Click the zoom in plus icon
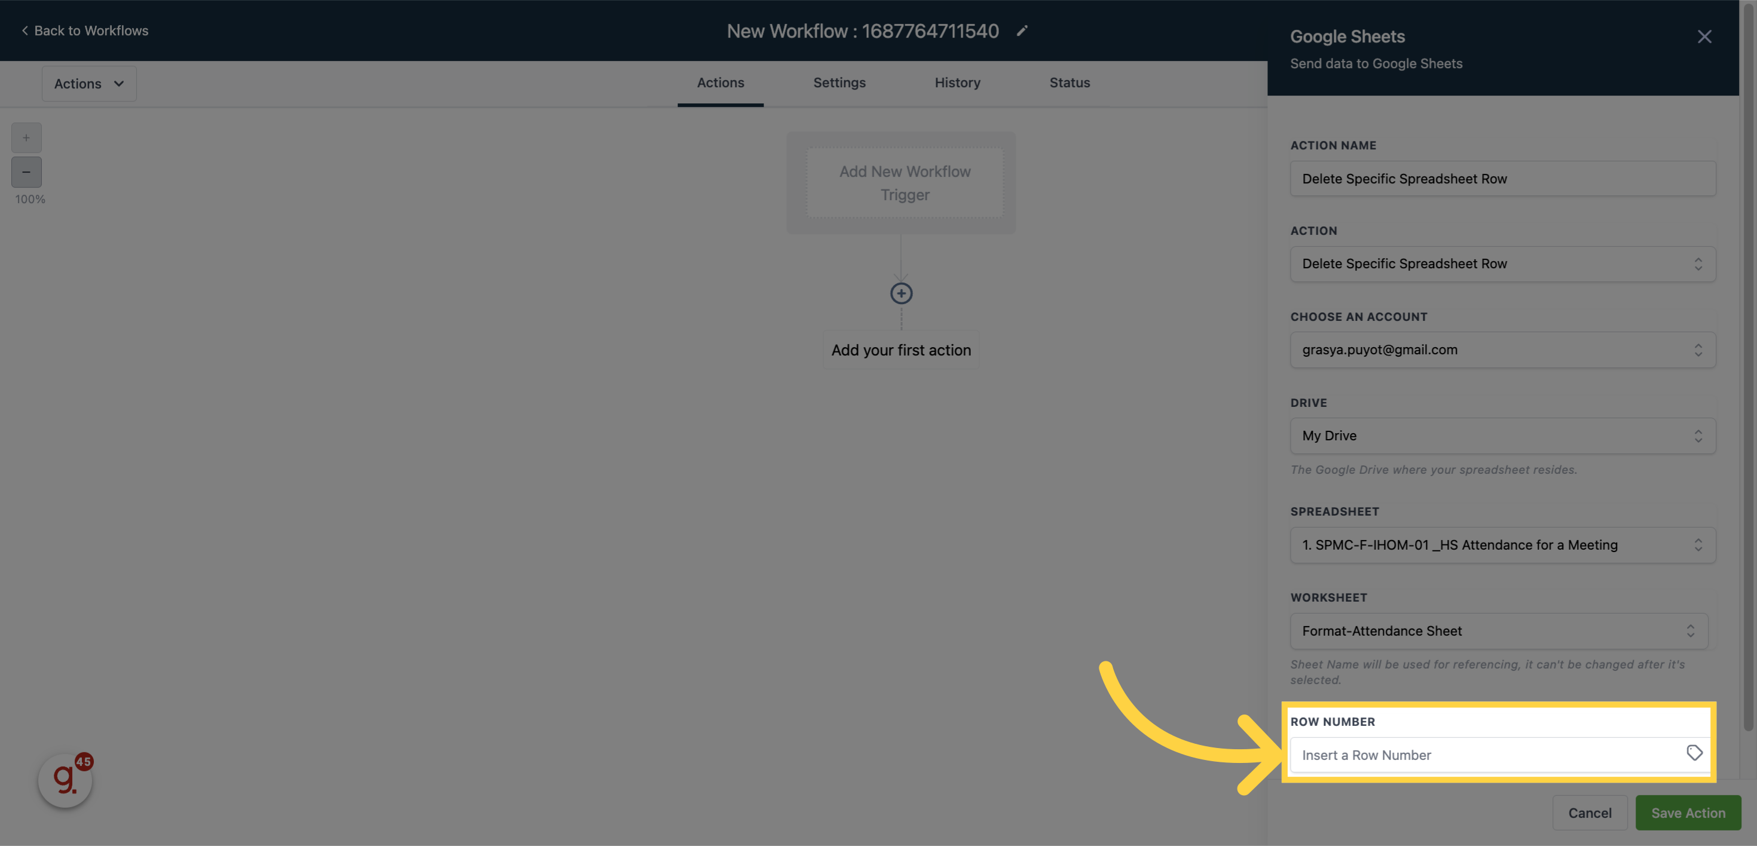1757x846 pixels. (x=26, y=137)
